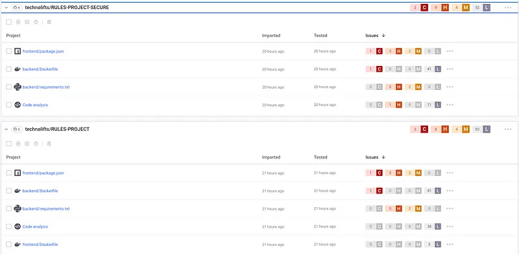Screen dimensions: 519x255
Task: Check frontend/package.json row tested 20 hours ago
Action: click(9, 51)
